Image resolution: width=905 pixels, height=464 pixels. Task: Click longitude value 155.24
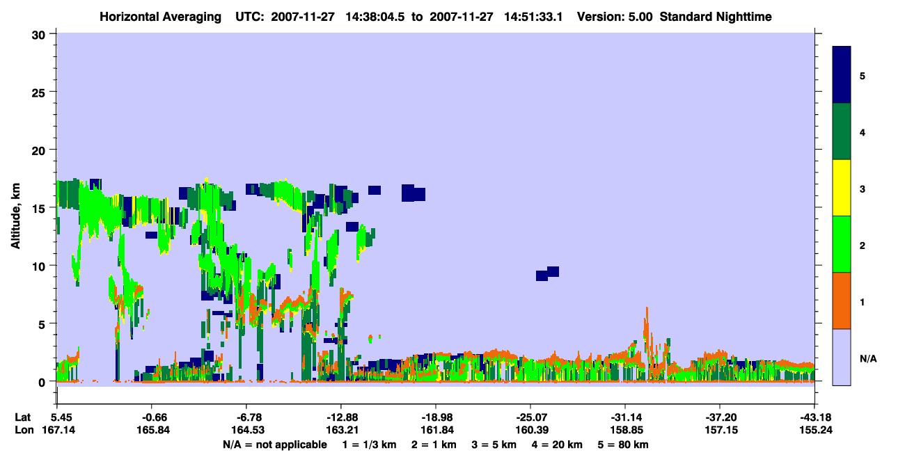click(814, 430)
